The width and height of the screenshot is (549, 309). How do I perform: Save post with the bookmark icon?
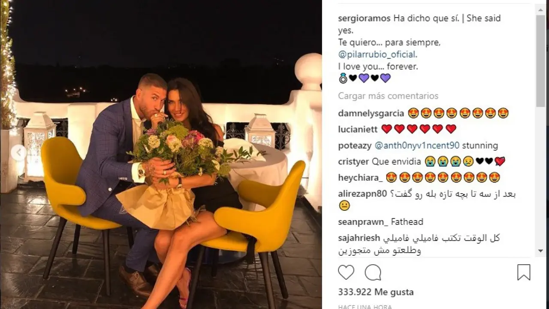524,273
